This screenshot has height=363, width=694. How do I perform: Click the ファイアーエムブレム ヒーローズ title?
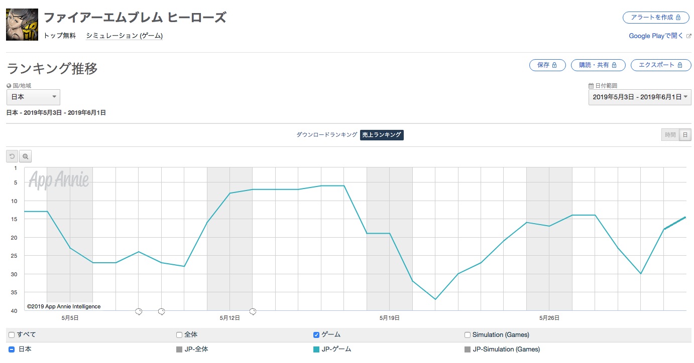[x=135, y=18]
